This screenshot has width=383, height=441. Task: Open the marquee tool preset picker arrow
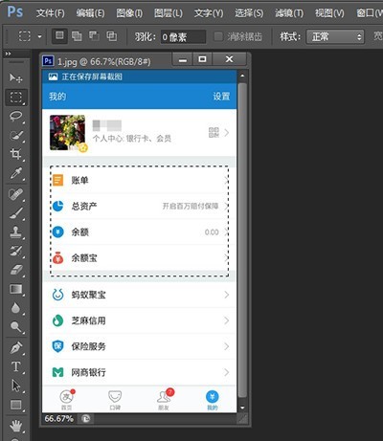point(39,36)
